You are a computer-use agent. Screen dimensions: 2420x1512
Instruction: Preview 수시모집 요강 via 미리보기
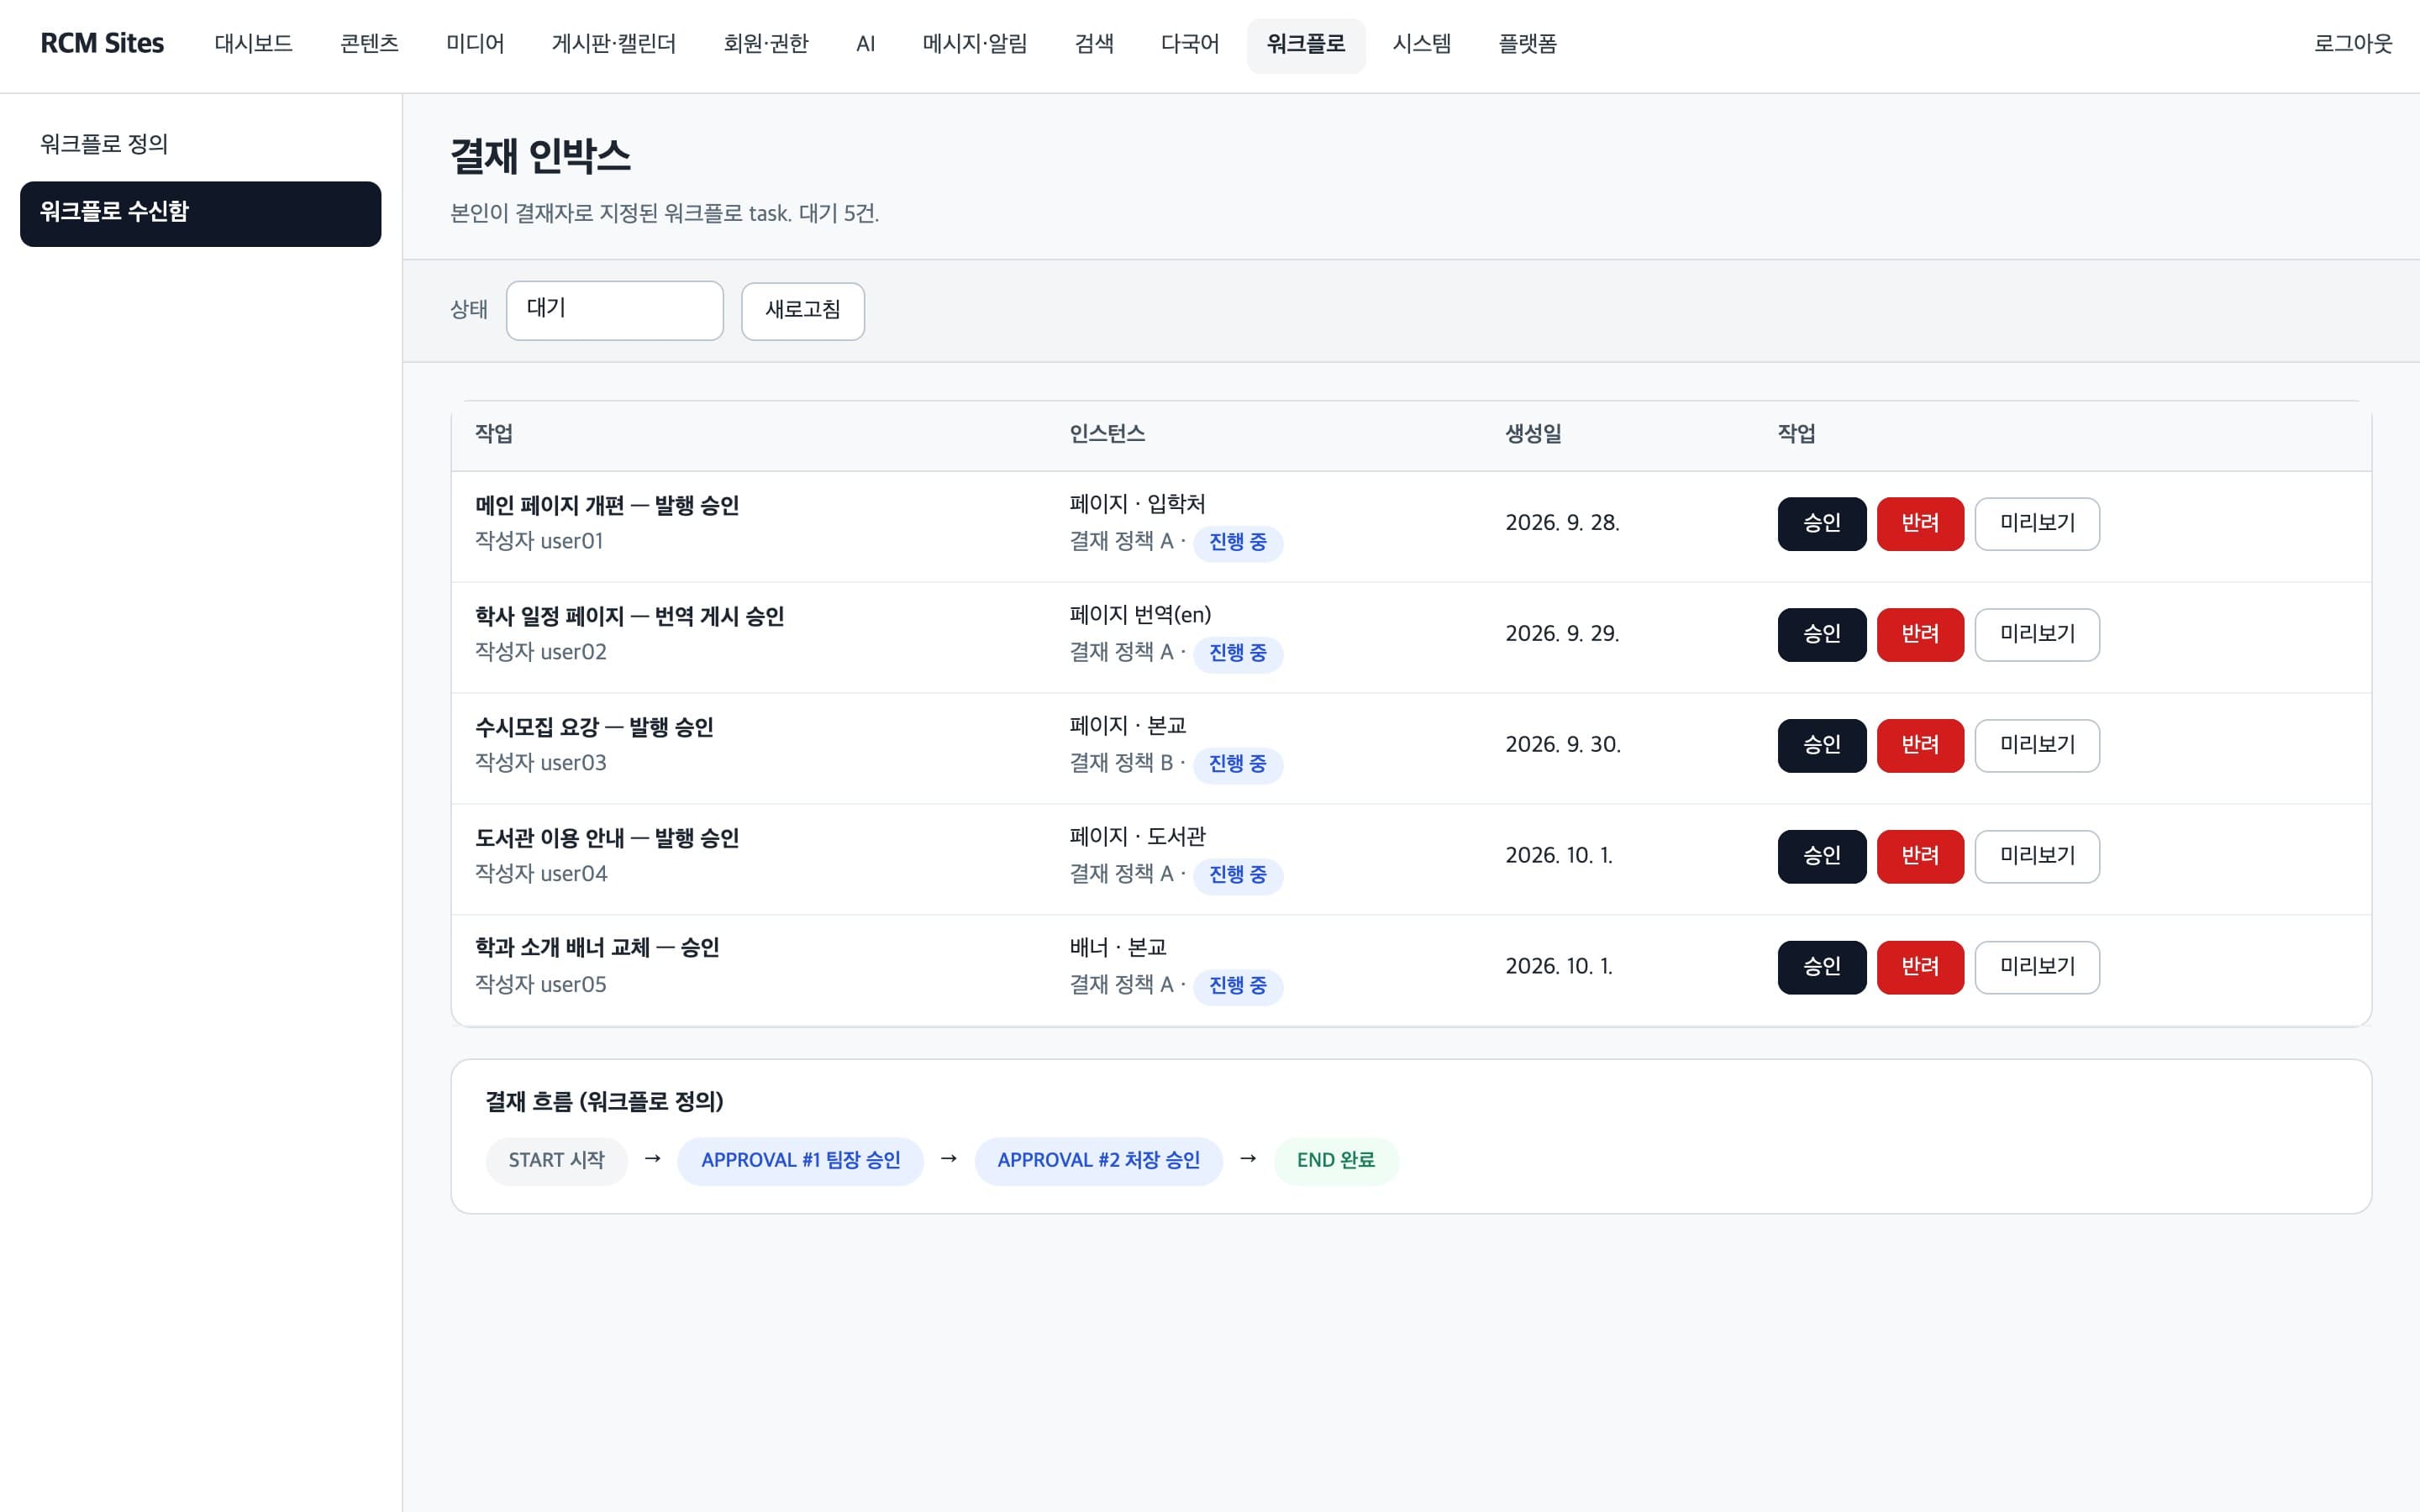(x=2037, y=746)
